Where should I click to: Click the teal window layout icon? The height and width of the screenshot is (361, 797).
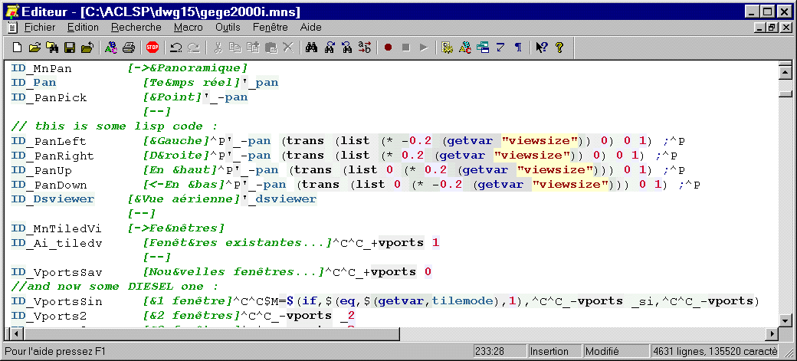[482, 48]
